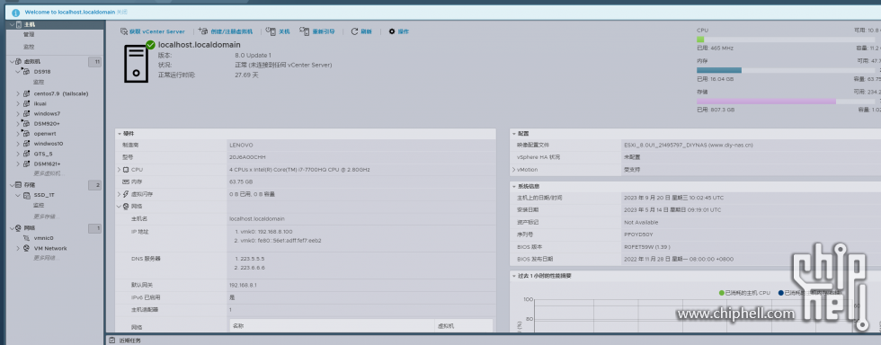Click the storage count badge 2
This screenshot has width=881, height=345.
pos(95,185)
